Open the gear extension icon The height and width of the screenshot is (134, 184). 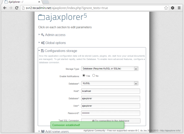coord(173,8)
